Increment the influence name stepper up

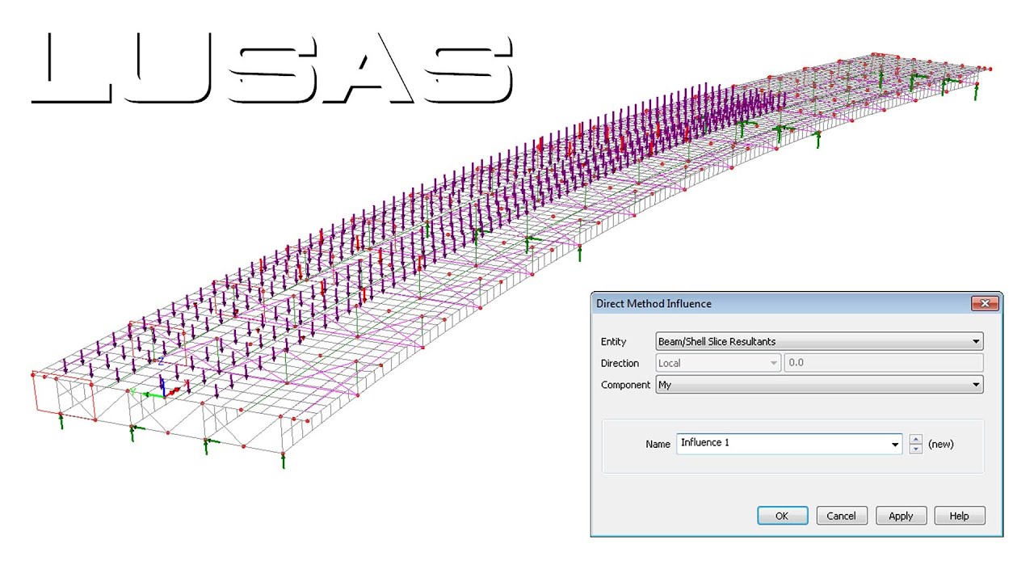click(x=915, y=439)
